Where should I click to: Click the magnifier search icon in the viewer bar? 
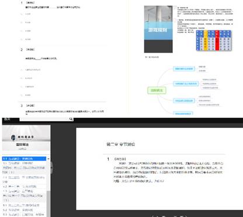pyautogui.click(x=71, y=119)
